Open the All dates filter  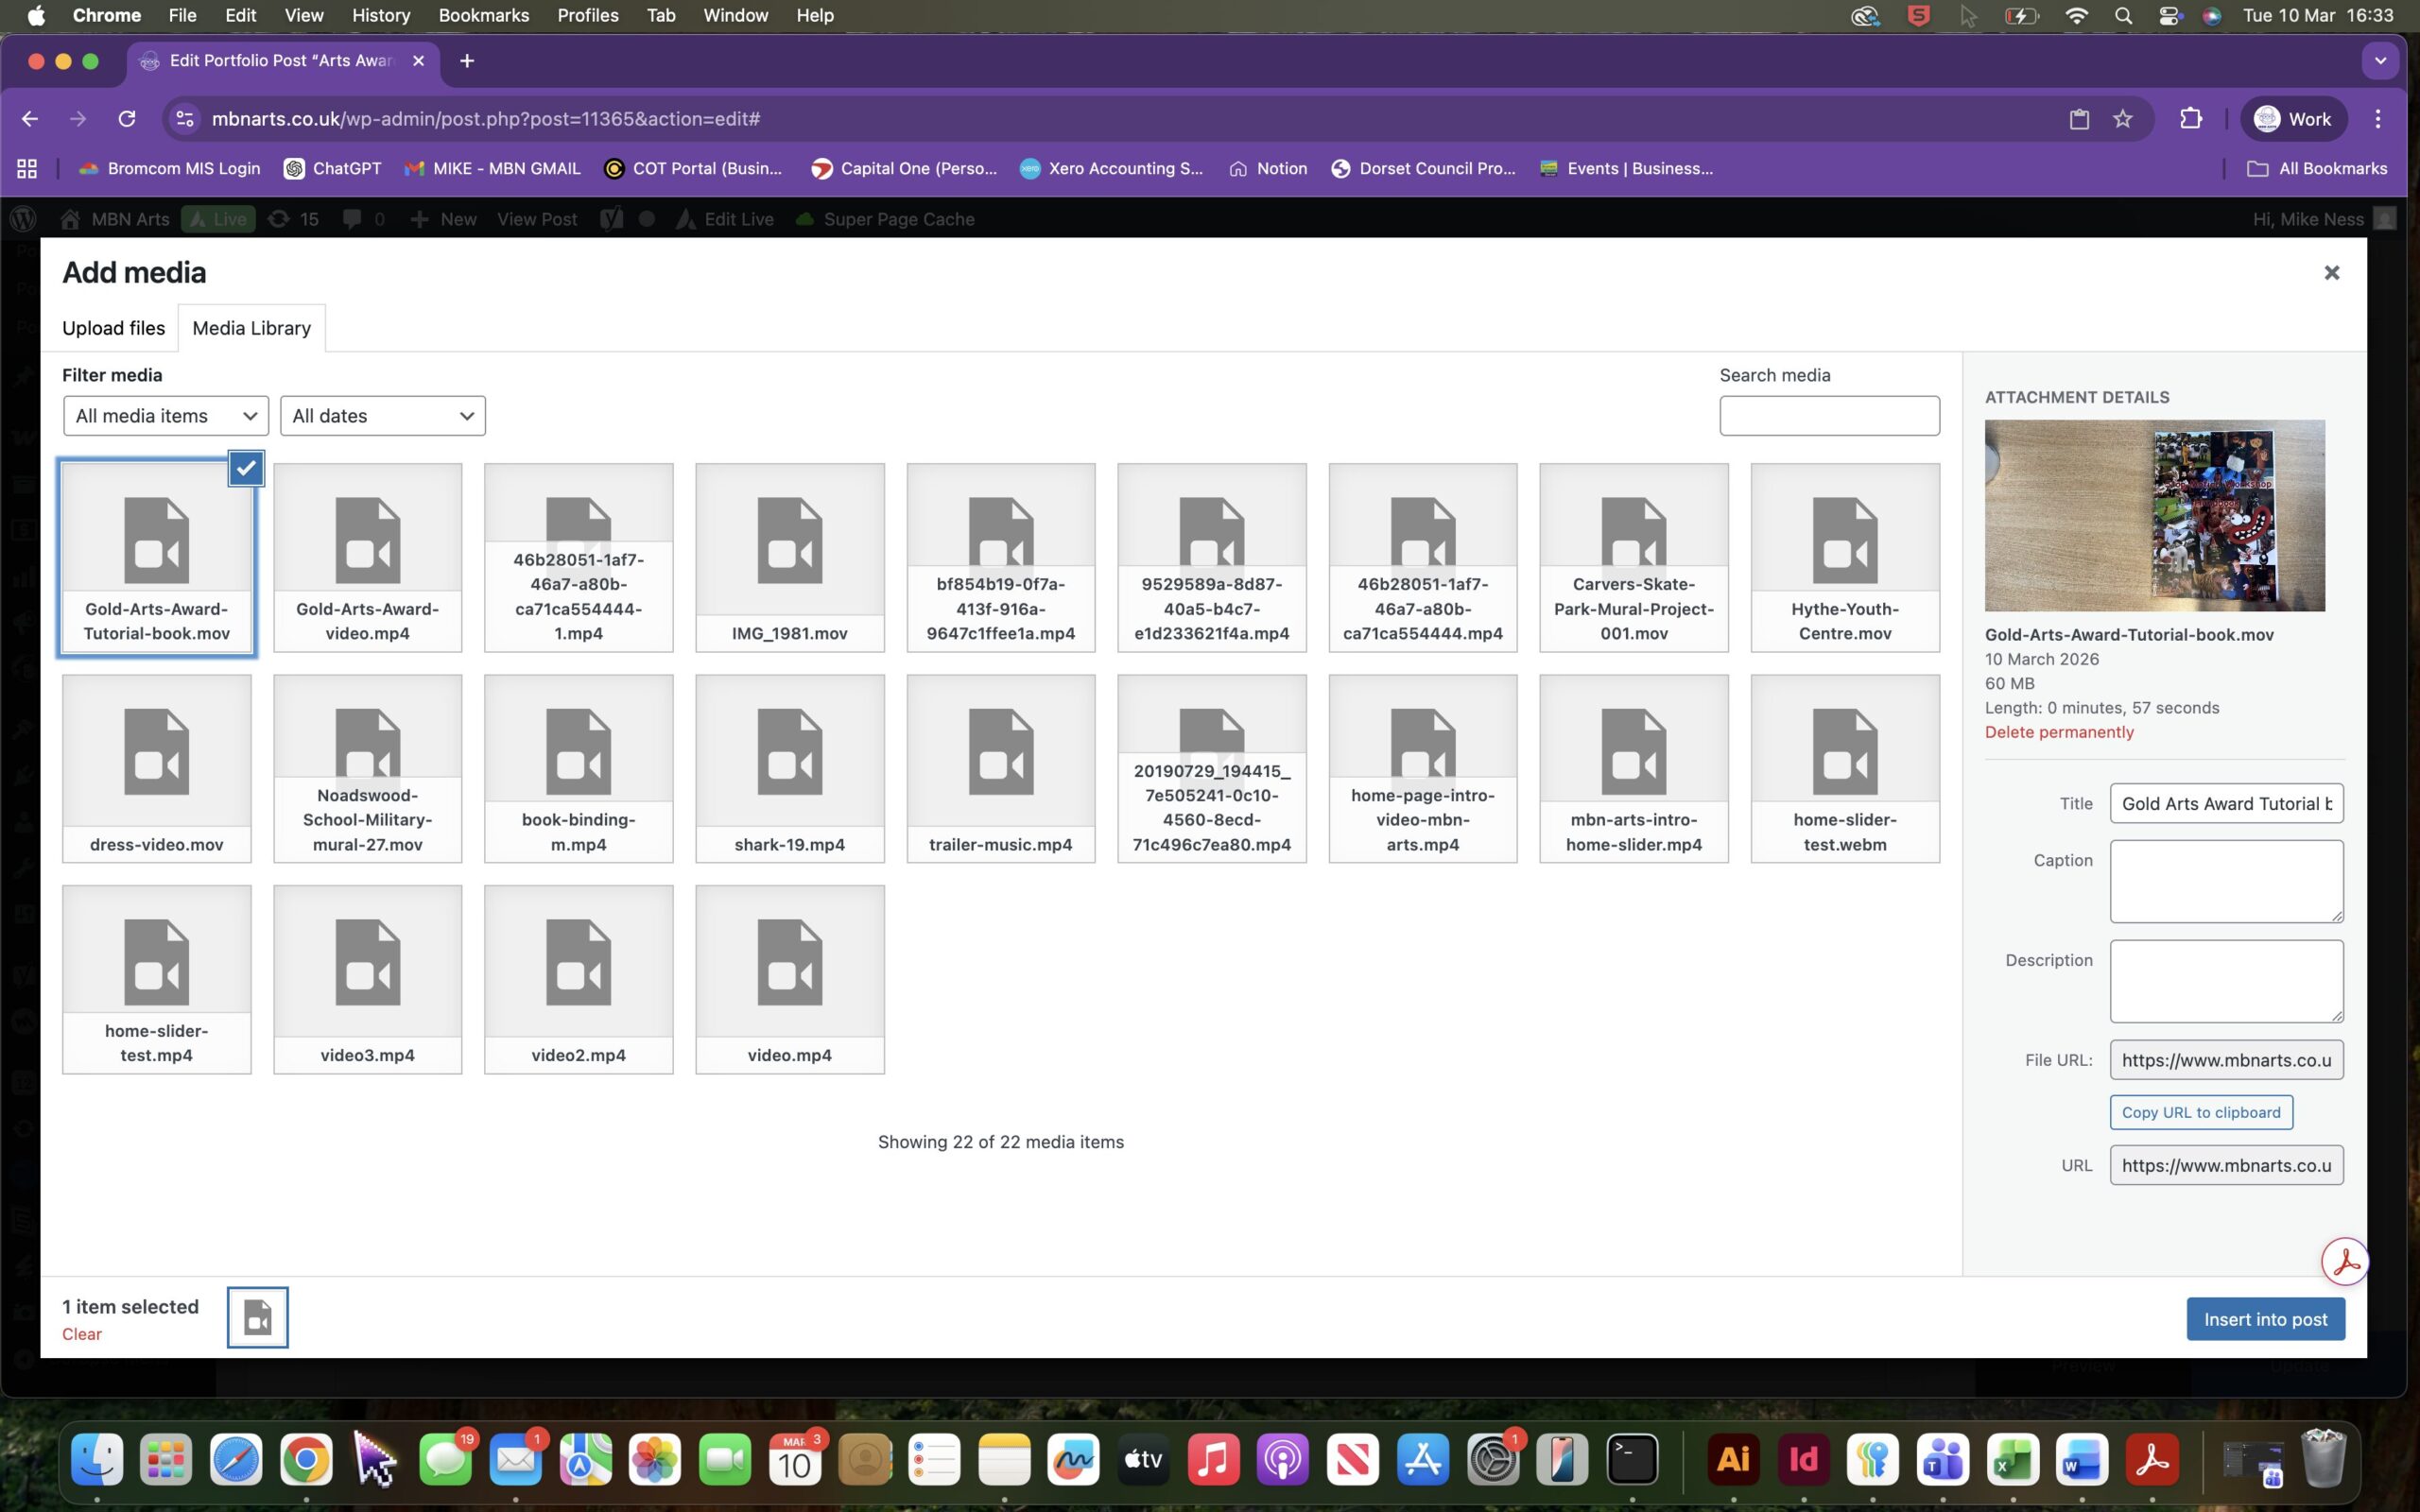coord(383,416)
